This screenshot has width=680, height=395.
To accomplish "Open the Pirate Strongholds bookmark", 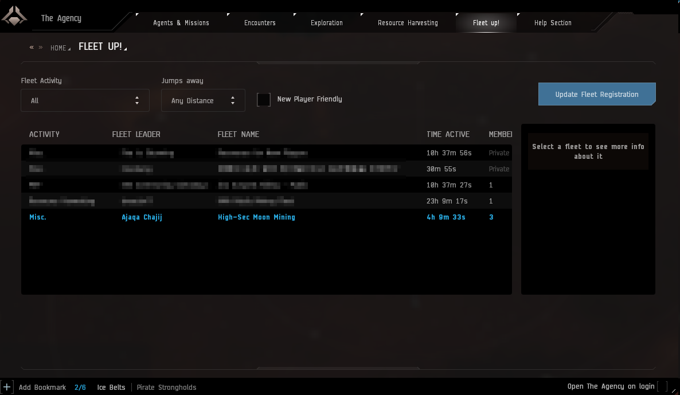I will pos(166,388).
